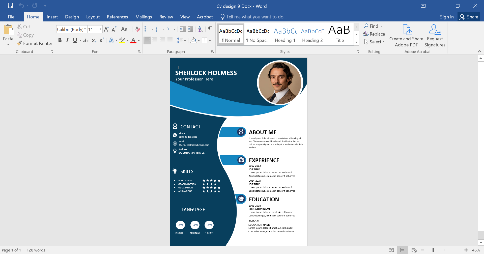Open the Sort icon in Paragraph group

pyautogui.click(x=201, y=29)
